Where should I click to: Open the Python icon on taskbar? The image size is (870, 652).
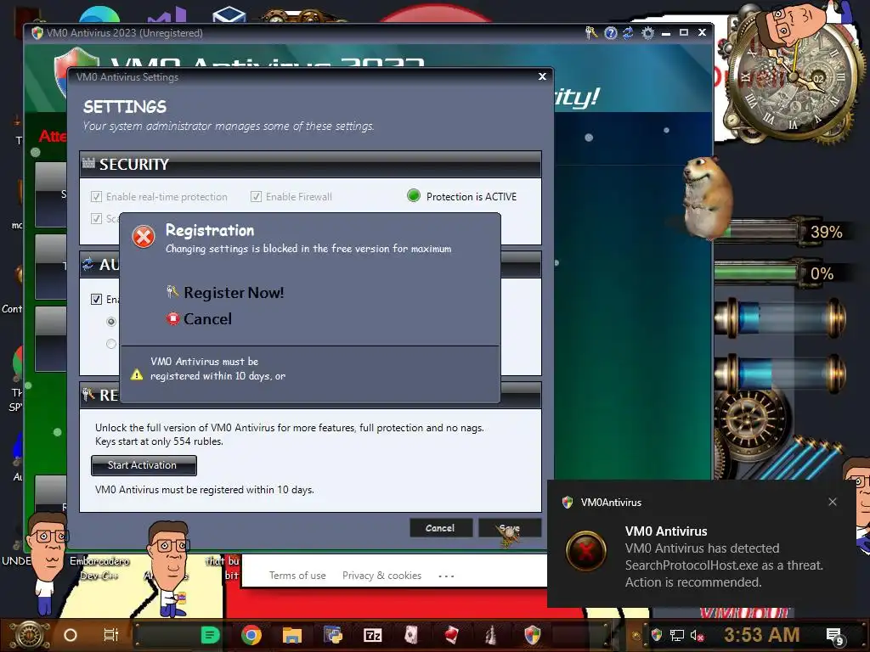[333, 635]
